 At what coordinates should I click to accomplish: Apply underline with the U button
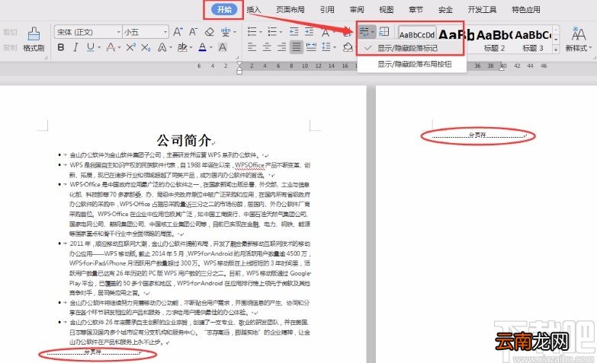pyautogui.click(x=90, y=47)
